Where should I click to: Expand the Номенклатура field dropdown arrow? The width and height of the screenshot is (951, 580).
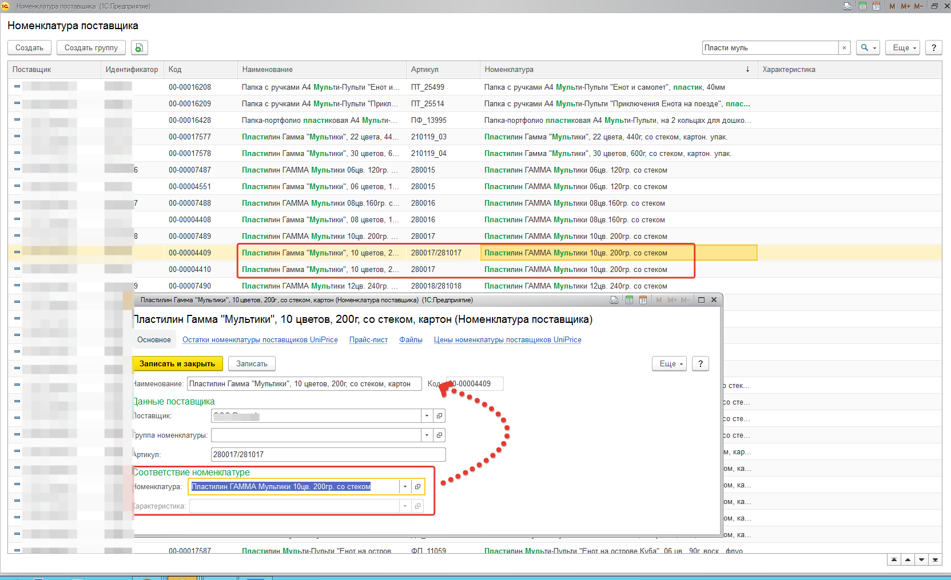pyautogui.click(x=405, y=487)
